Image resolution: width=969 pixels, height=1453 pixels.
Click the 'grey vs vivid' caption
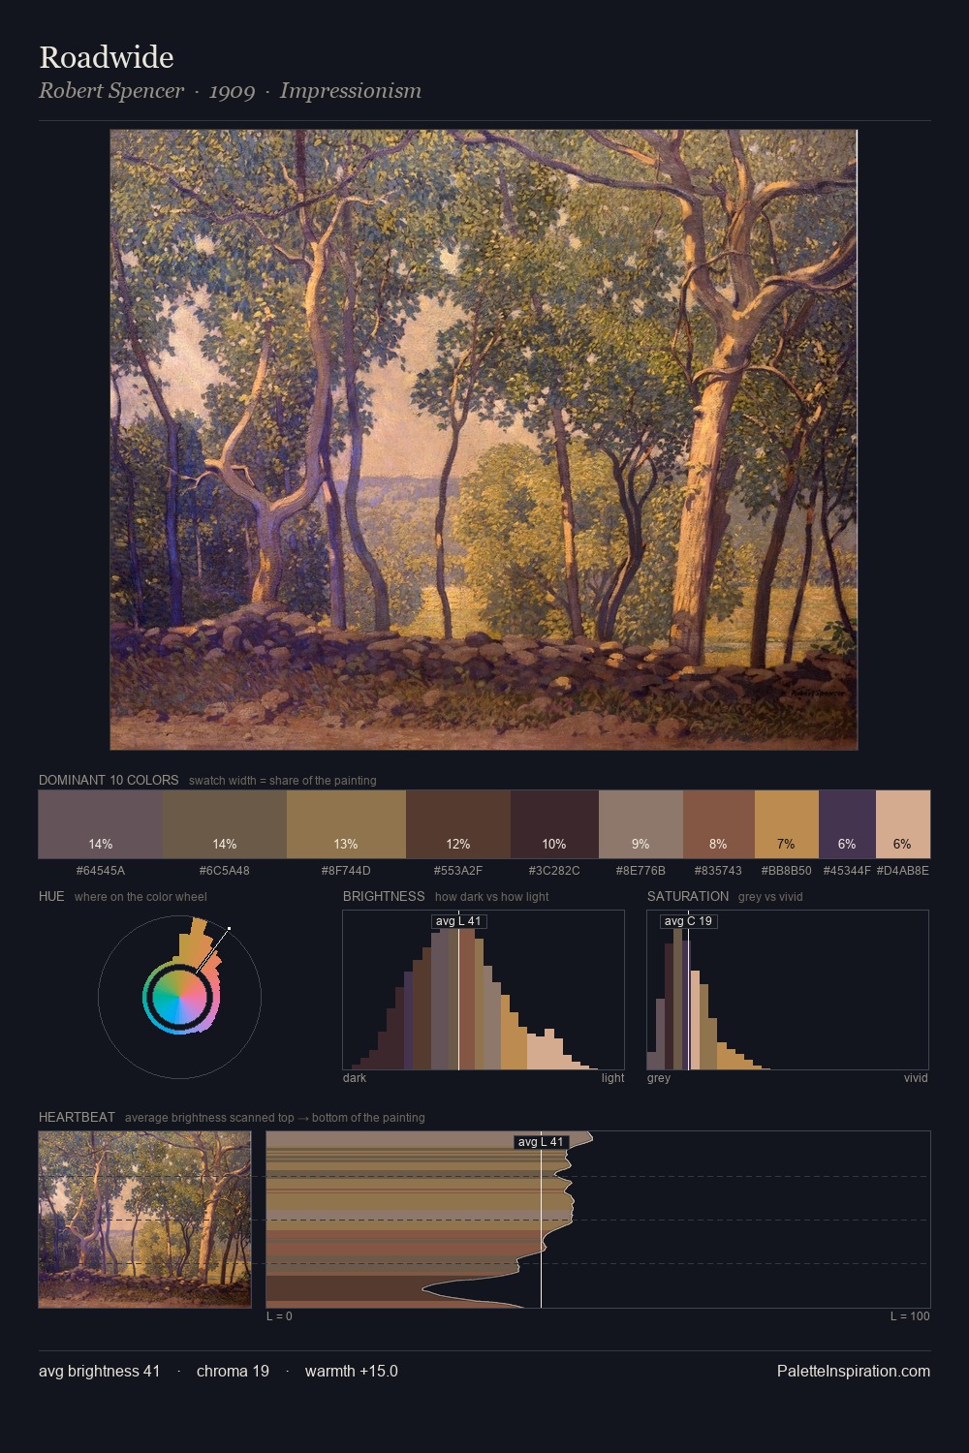[x=770, y=897]
